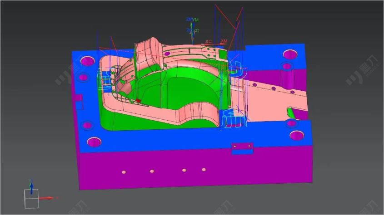Select the XC axis label on coordinate system
Image resolution: width=384 pixels, height=215 pixels.
pyautogui.click(x=209, y=42)
